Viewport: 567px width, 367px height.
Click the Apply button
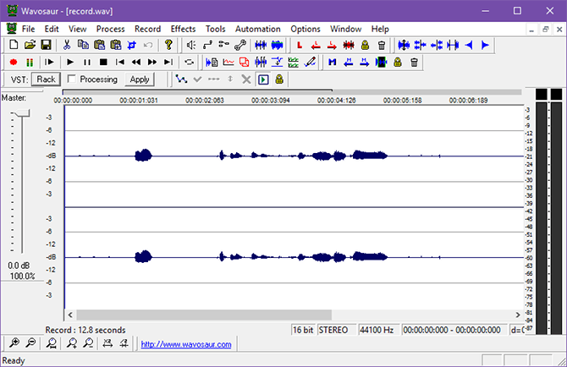click(140, 79)
